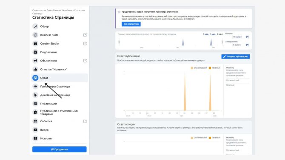
Task: Open Creator Studio via external link icon
Action: tap(85, 44)
